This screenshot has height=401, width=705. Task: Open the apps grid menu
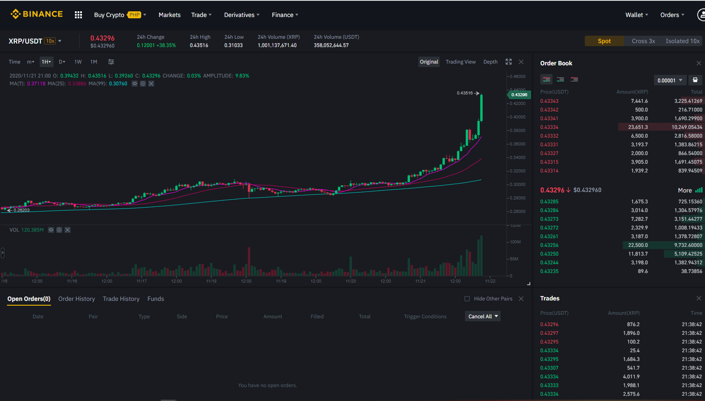(78, 15)
